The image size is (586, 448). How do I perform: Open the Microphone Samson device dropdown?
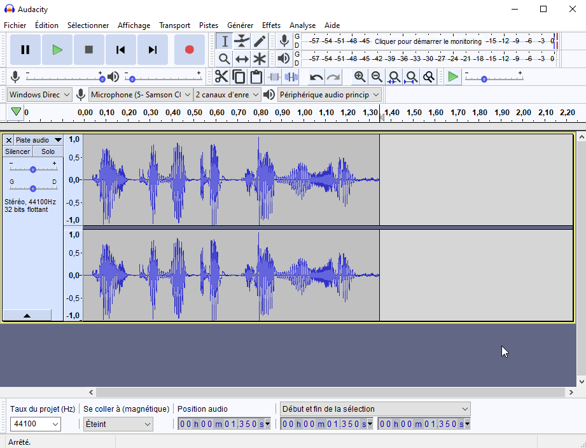(x=140, y=95)
